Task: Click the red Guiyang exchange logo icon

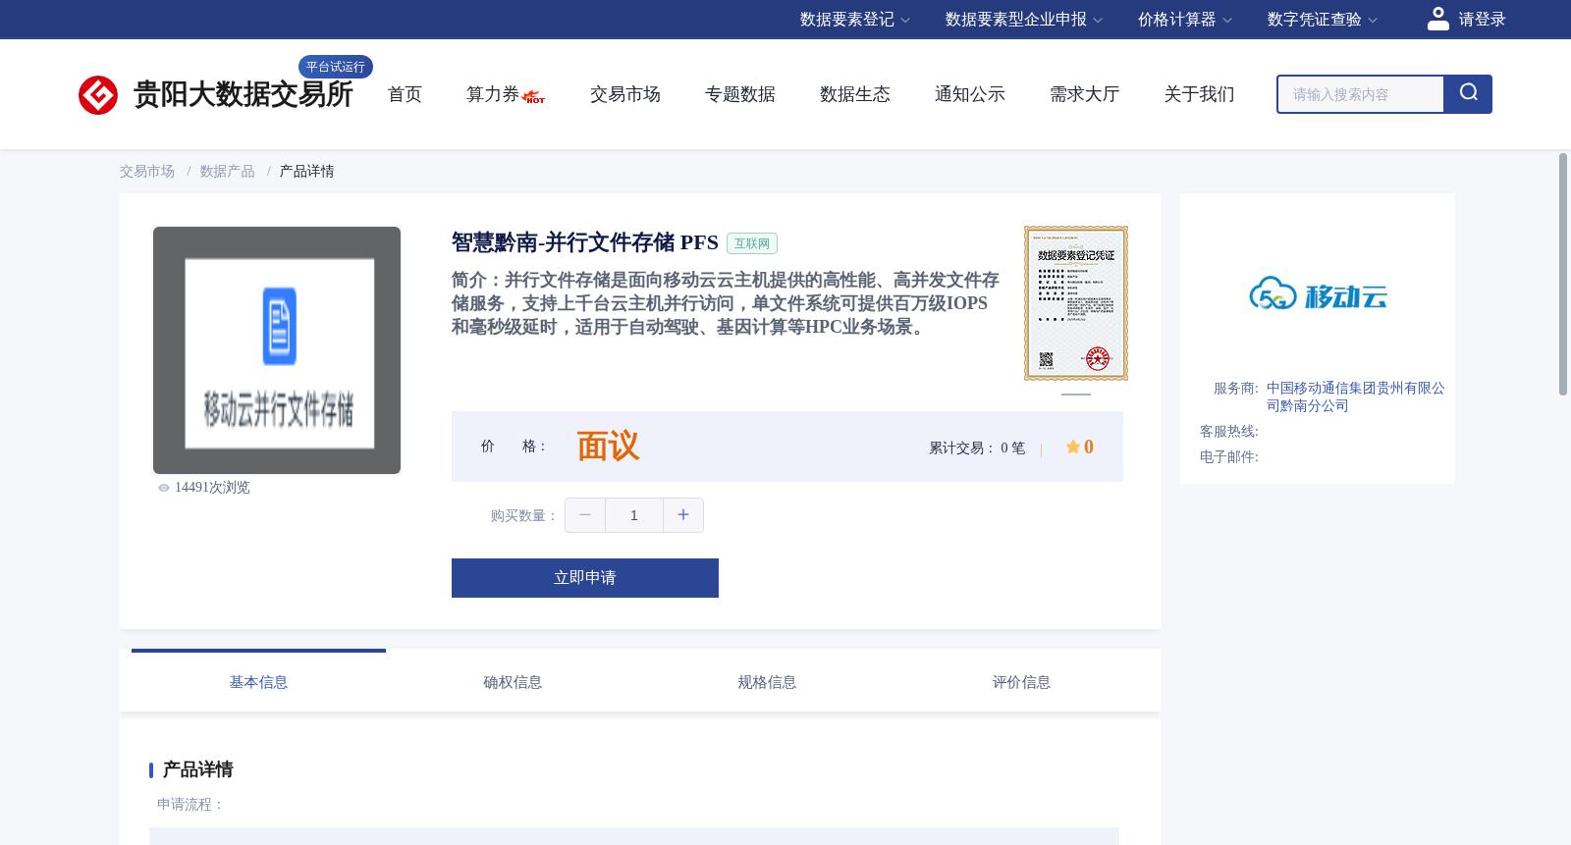Action: (x=98, y=95)
